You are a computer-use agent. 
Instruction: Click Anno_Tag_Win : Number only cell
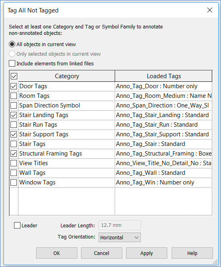pos(163,182)
